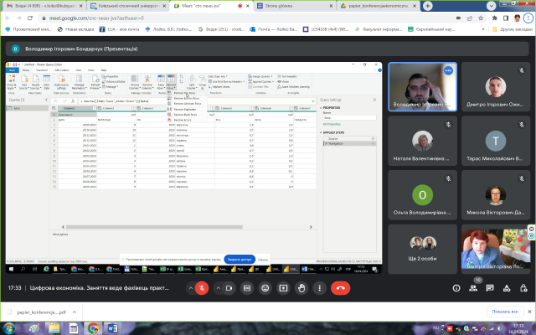The width and height of the screenshot is (536, 335).
Task: Toggle the camera on or off
Action: (228, 286)
